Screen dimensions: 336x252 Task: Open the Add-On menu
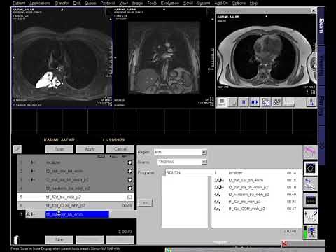click(221, 3)
